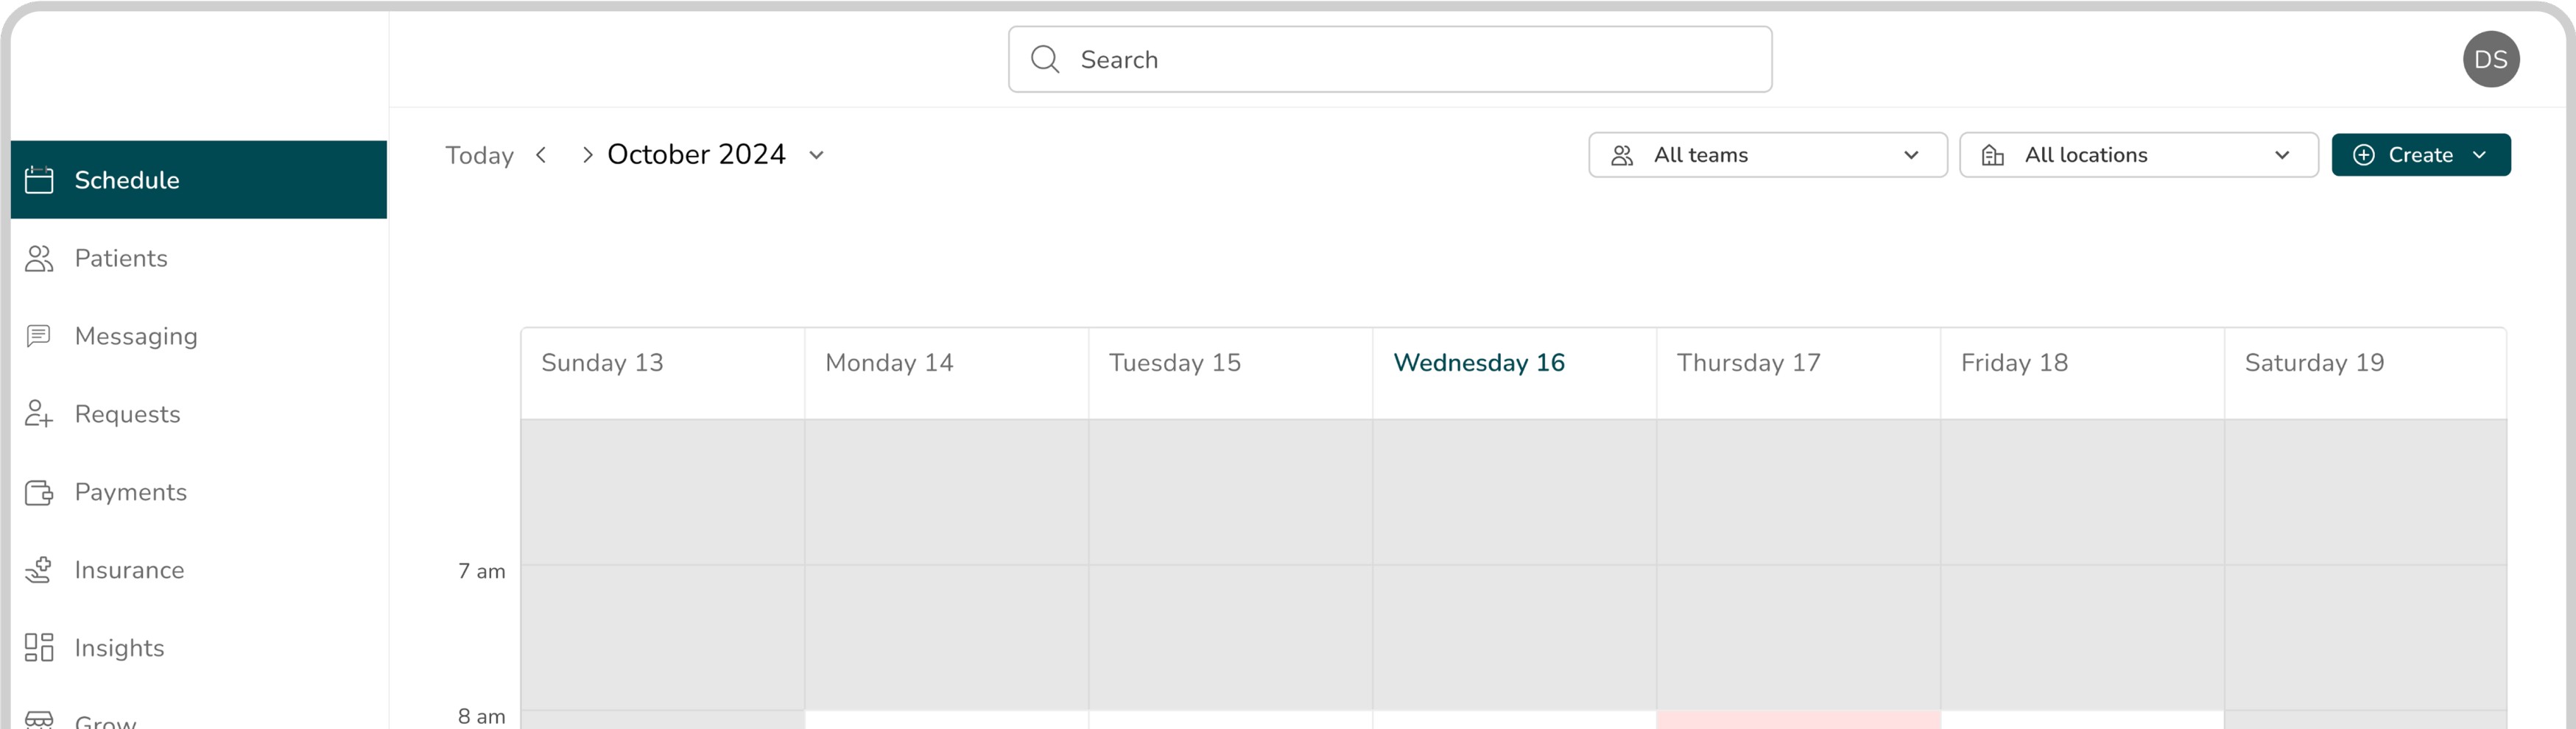Viewport: 2576px width, 729px height.
Task: Open Requests via the add-person icon
Action: point(39,413)
